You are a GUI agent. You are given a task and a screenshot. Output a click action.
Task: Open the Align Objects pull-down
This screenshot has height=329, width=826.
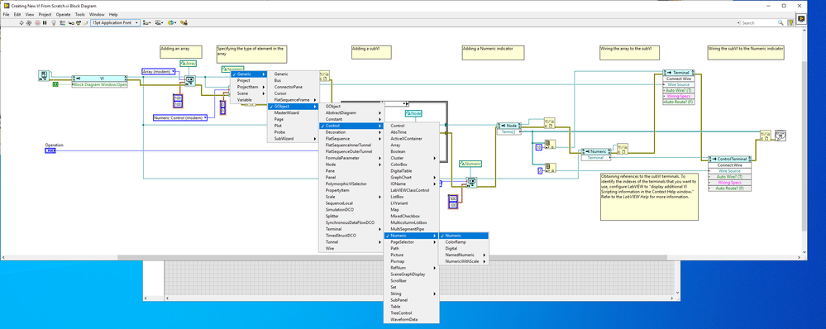pos(146,22)
